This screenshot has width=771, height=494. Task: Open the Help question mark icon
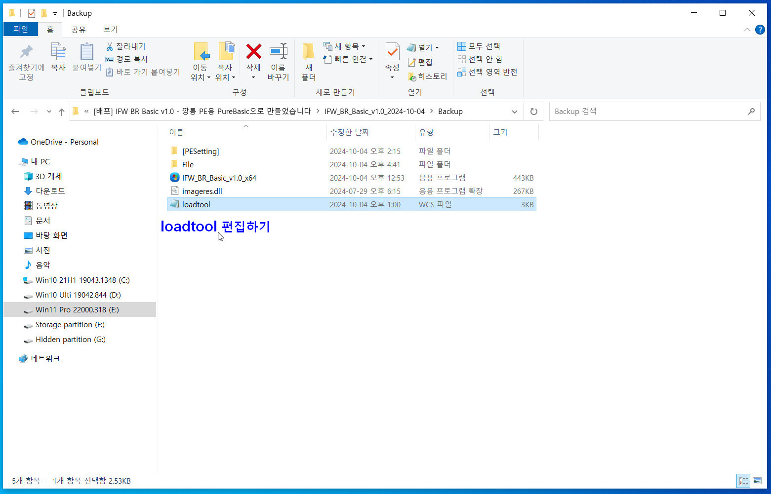click(760, 30)
